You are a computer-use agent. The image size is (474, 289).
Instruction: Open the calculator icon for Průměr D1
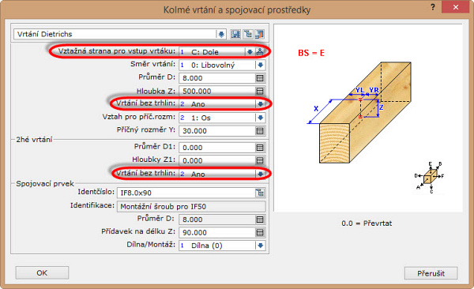pos(260,148)
